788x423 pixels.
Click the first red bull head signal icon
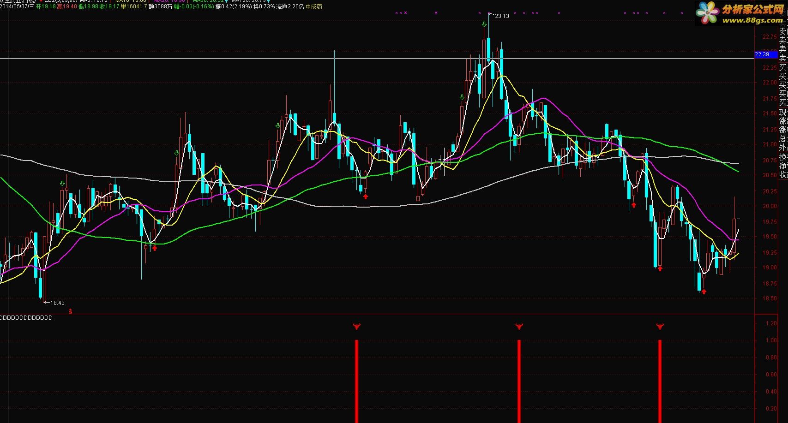point(356,327)
